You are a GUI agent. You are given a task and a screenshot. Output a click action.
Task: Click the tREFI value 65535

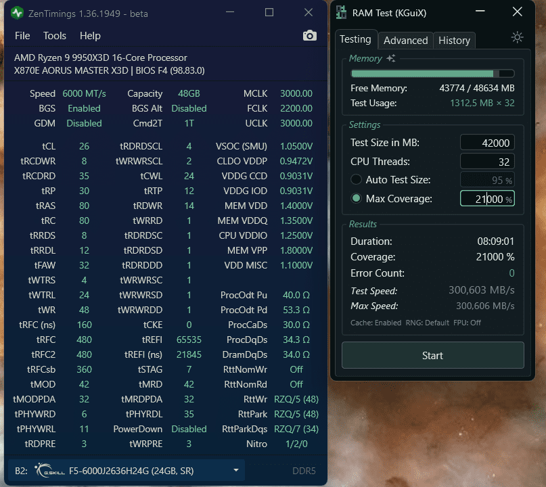click(x=189, y=340)
